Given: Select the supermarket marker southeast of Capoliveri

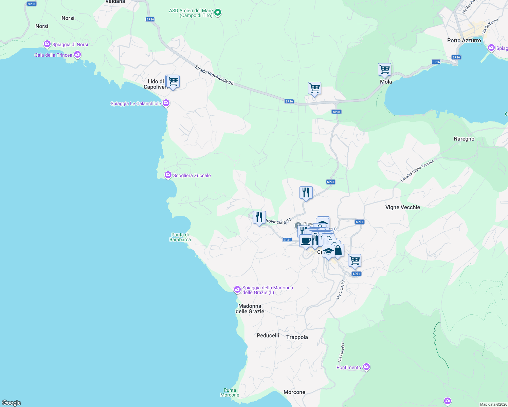Looking at the screenshot, I should click(x=354, y=260).
